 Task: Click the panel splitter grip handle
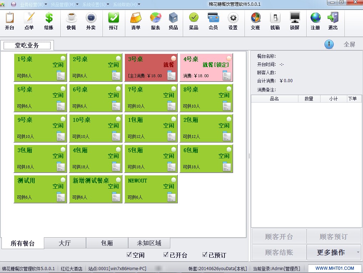(249, 156)
